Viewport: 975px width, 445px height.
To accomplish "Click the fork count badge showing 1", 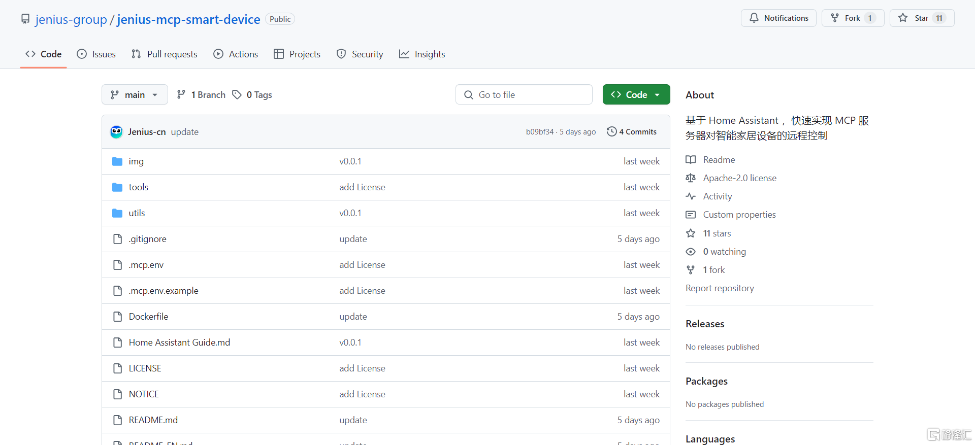I will click(x=870, y=18).
